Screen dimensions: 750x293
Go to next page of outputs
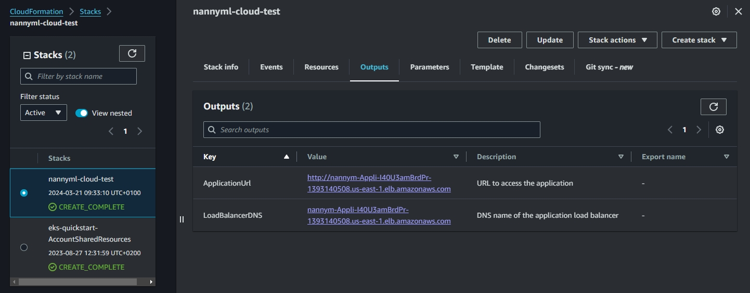coord(699,130)
